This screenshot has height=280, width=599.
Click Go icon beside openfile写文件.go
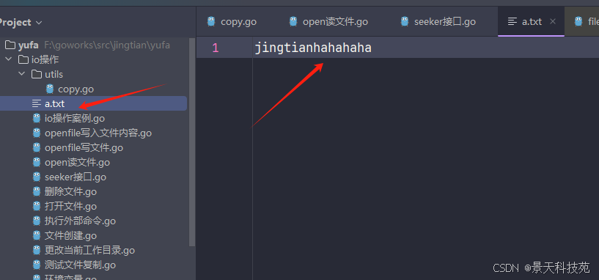pos(37,147)
